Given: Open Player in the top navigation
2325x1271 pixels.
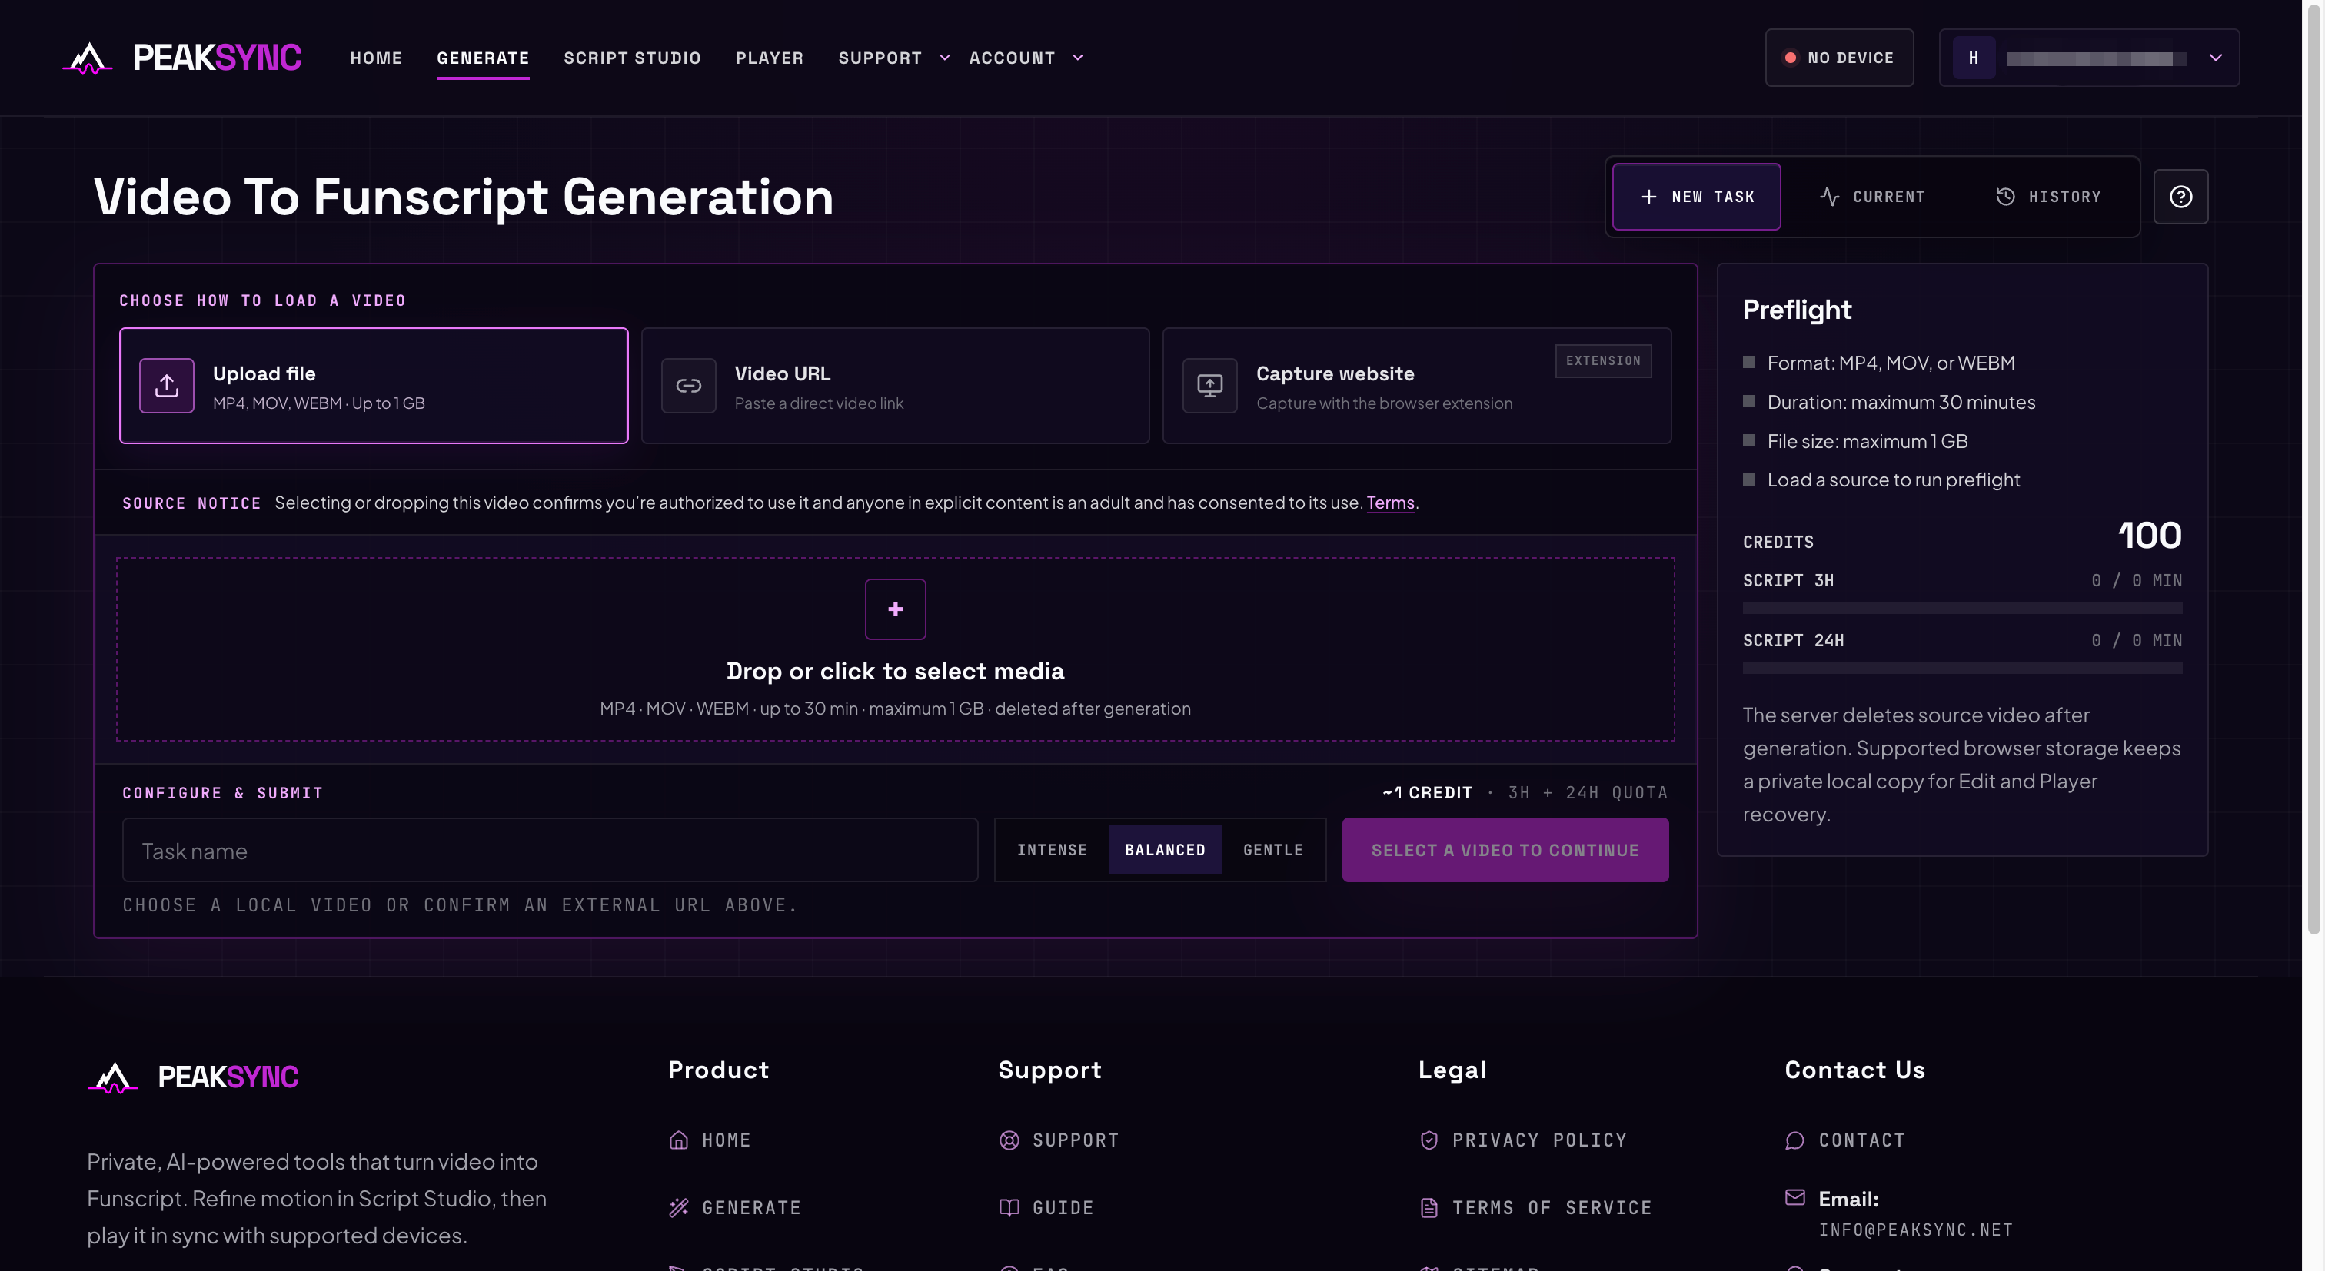Looking at the screenshot, I should (769, 58).
